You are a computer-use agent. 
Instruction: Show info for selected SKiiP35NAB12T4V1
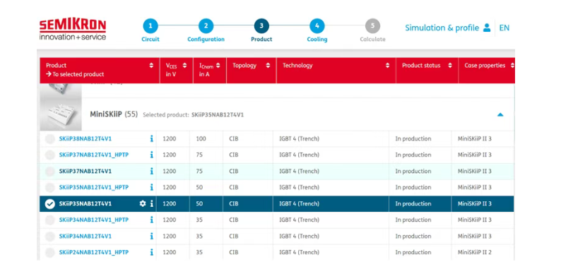152,203
